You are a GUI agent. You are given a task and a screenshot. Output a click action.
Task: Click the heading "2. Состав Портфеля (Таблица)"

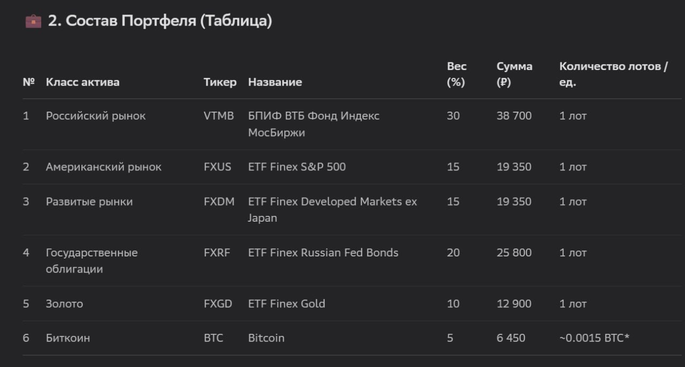click(160, 21)
